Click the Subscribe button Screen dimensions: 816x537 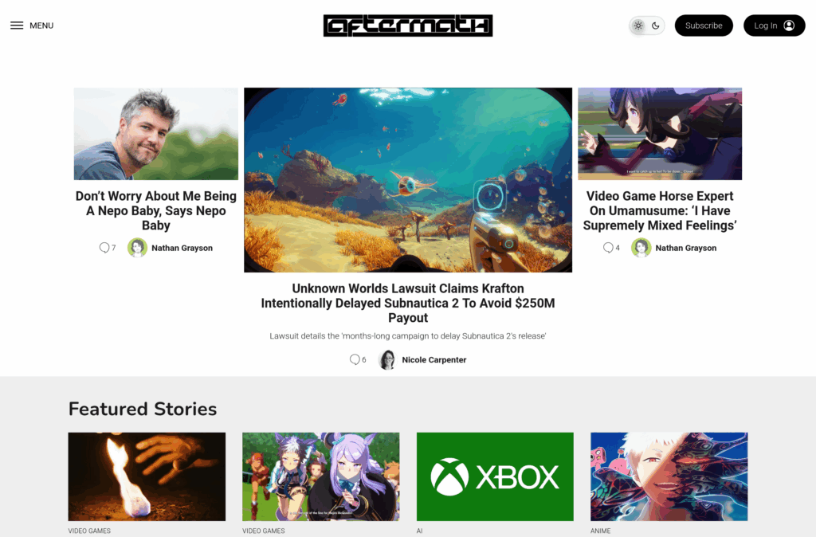click(x=704, y=25)
